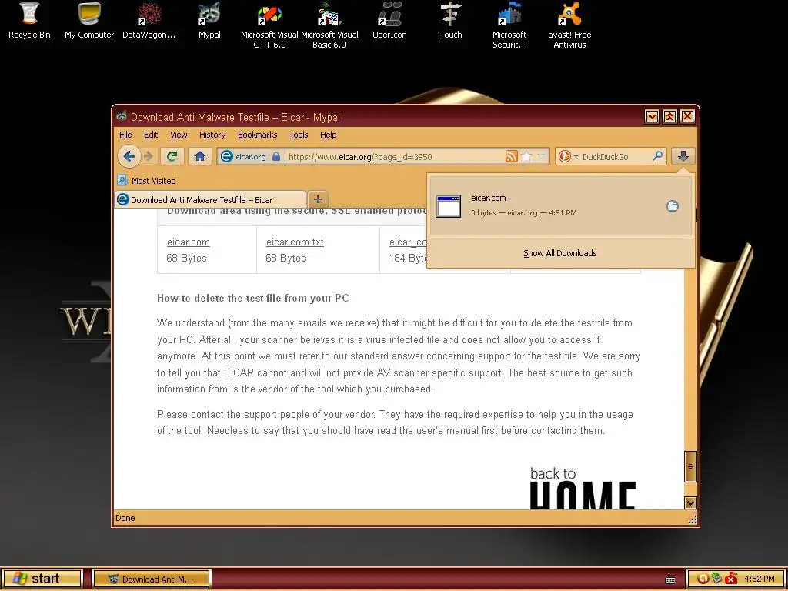Open the My Computer desktop icon
This screenshot has width=788, height=591.
point(89,21)
